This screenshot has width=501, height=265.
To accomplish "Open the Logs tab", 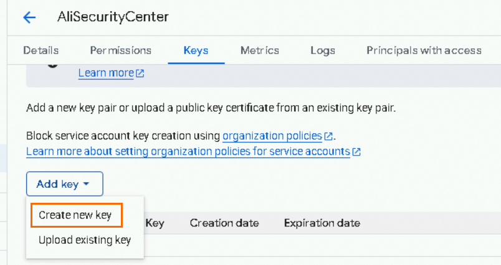I will coord(323,50).
